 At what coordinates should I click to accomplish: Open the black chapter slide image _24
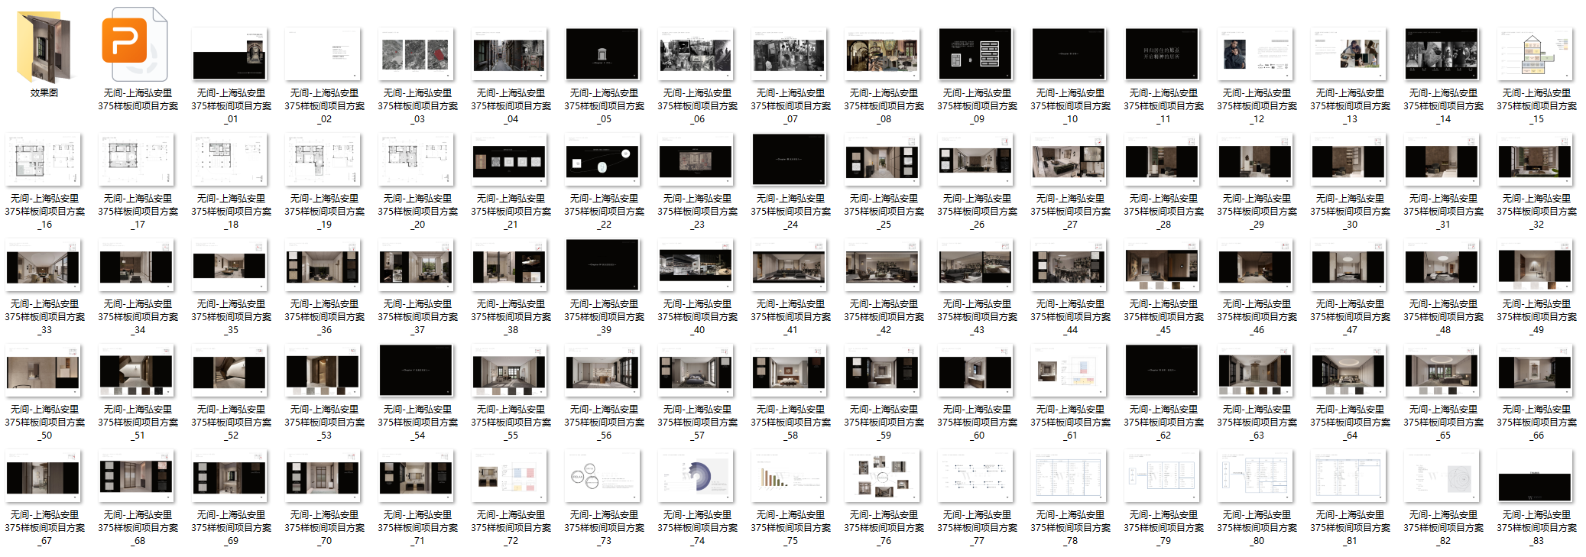790,160
